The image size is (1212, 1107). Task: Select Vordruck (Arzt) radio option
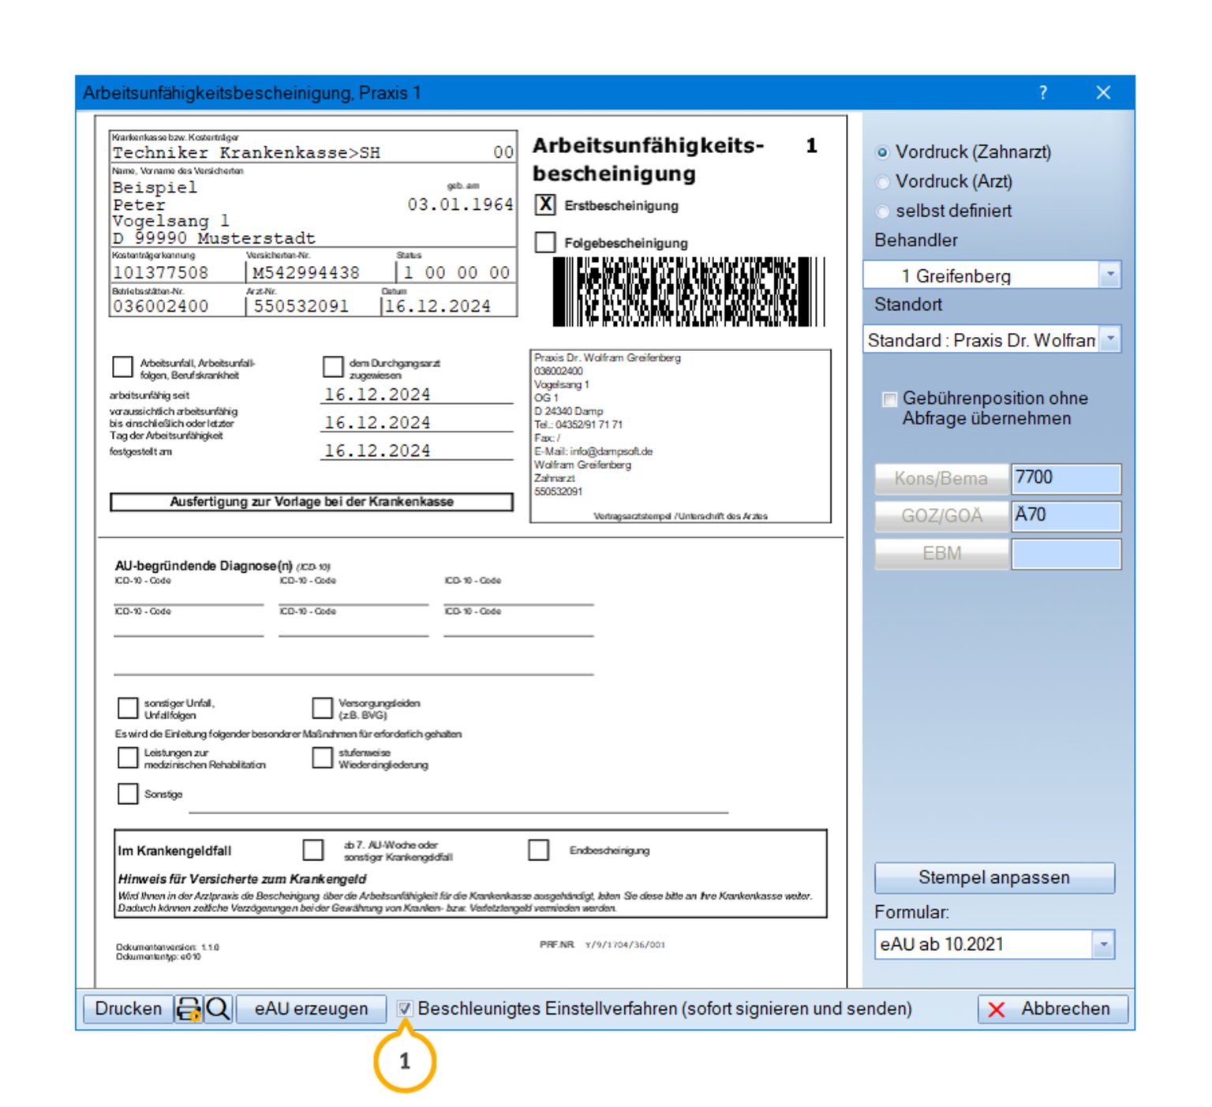[882, 181]
